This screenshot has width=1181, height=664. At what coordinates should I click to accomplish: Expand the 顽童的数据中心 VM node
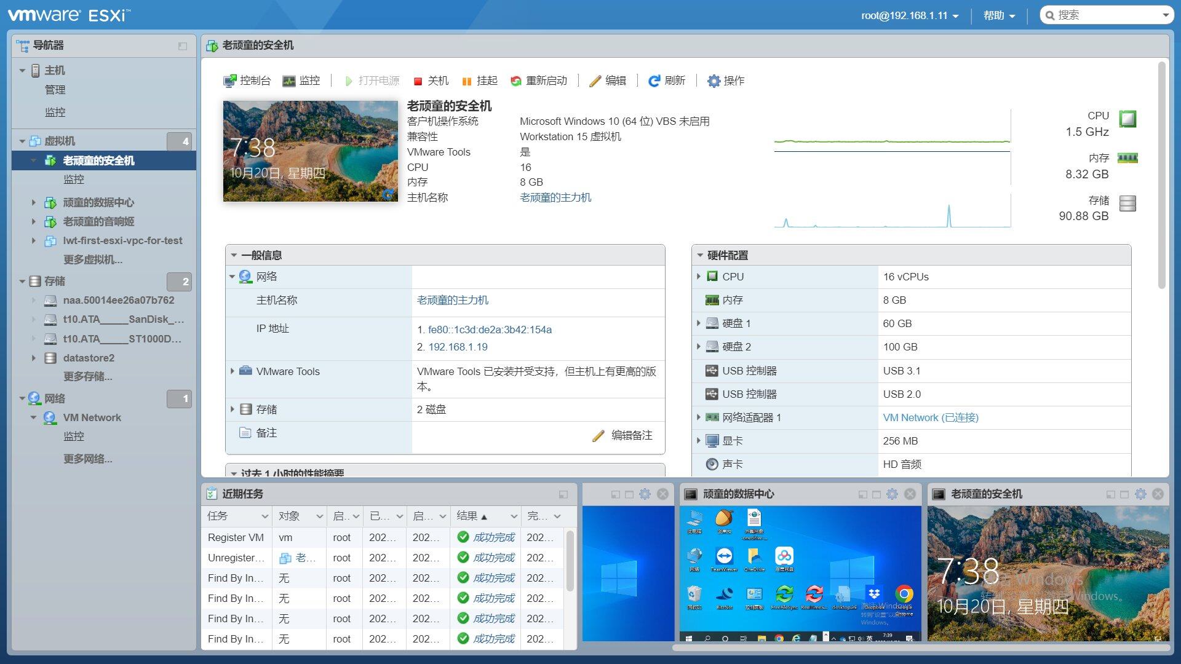(34, 202)
